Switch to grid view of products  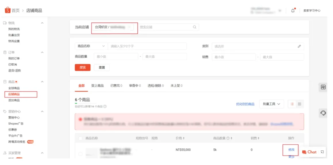(299, 104)
